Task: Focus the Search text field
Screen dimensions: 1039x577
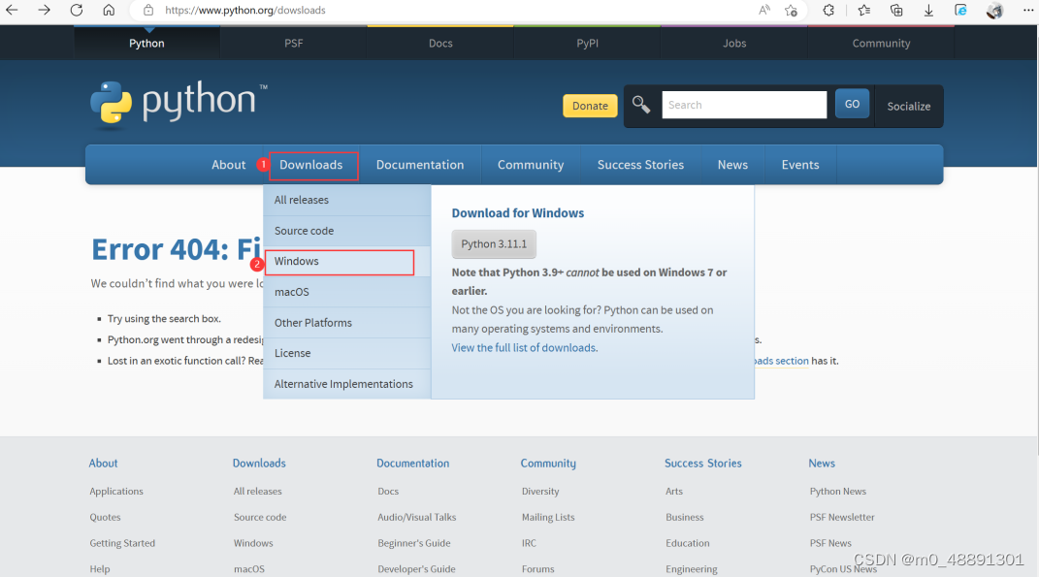Action: (x=744, y=105)
